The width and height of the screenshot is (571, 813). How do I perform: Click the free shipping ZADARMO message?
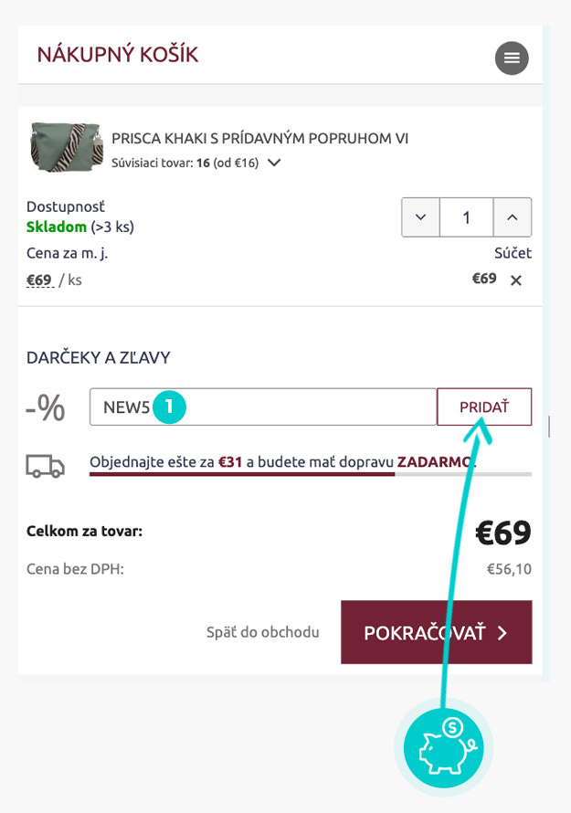[282, 461]
